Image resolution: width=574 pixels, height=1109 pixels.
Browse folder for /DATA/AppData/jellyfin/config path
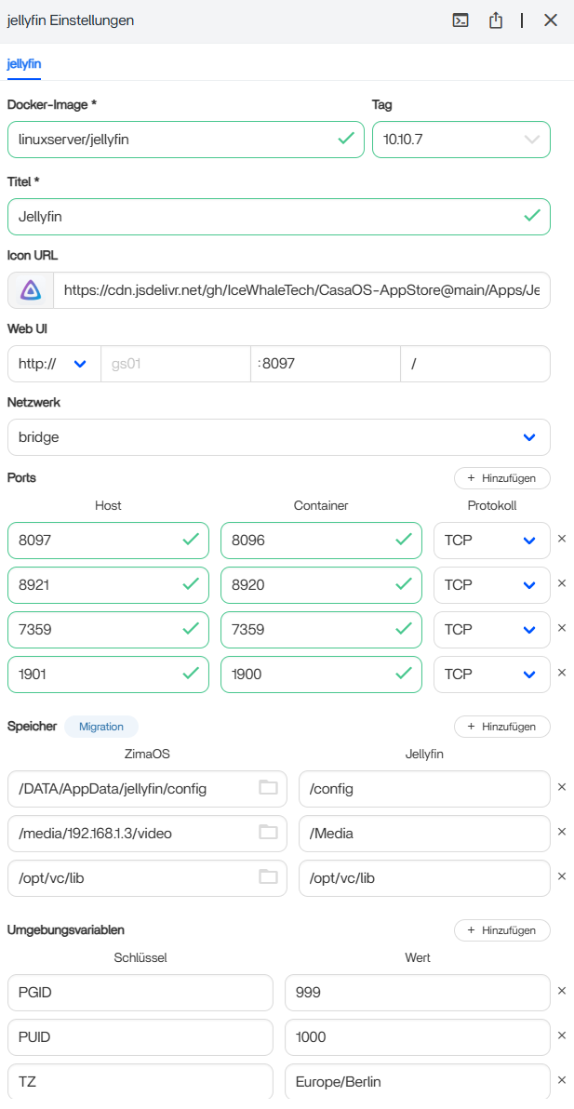[x=268, y=788]
